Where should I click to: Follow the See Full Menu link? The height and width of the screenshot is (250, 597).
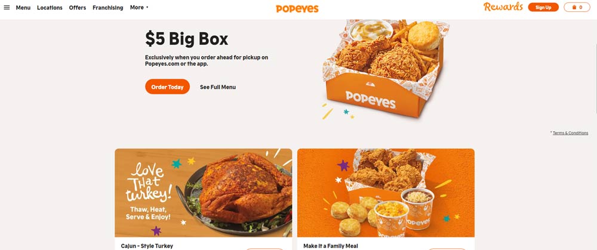point(218,87)
